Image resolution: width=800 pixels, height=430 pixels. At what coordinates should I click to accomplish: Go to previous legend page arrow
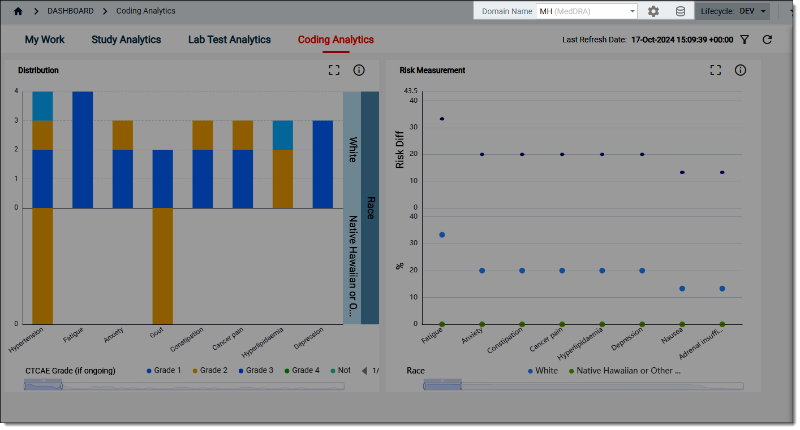364,371
